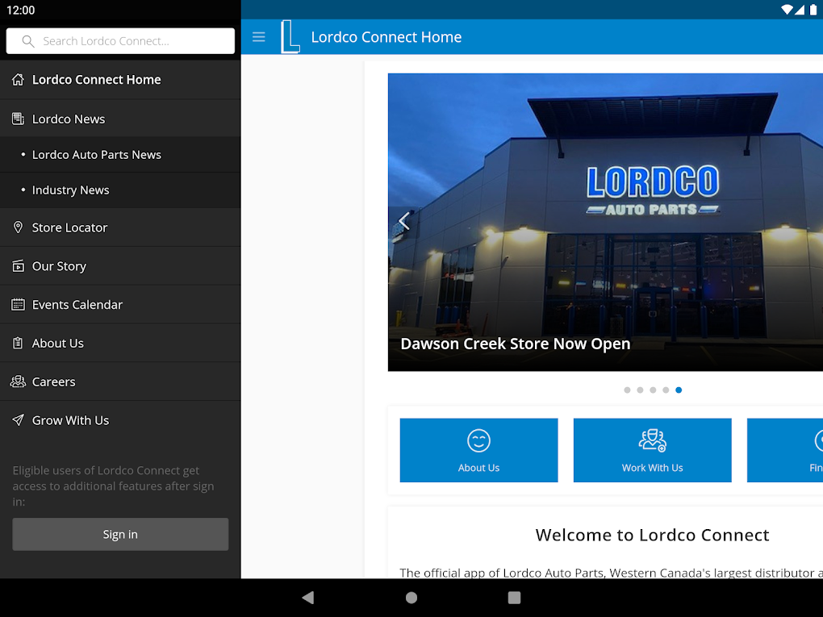Select the About Us sidebar icon
The width and height of the screenshot is (823, 617).
point(18,343)
